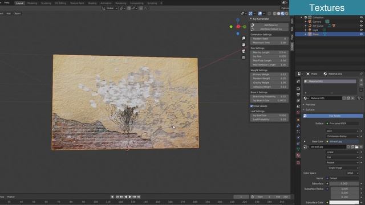The image size is (365, 205).
Task: Select material preview viewport shading icon
Action: [283, 14]
